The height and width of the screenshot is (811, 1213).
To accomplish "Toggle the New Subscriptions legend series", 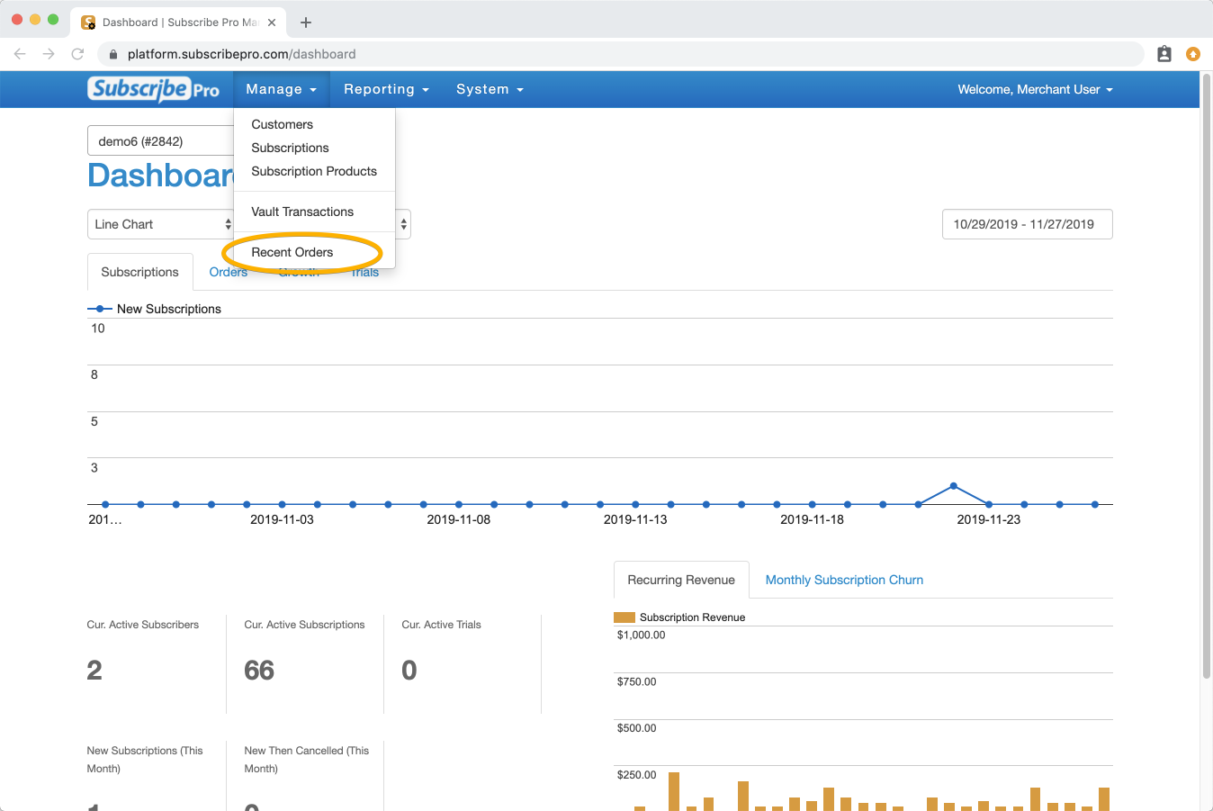I will coord(154,309).
